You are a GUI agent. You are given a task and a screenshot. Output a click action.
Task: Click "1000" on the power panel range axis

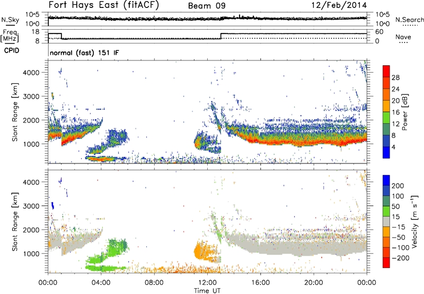click(31, 144)
